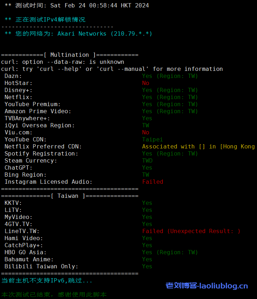Click the IPv6 not supported message
The width and height of the screenshot is (257, 299).
point(47,281)
